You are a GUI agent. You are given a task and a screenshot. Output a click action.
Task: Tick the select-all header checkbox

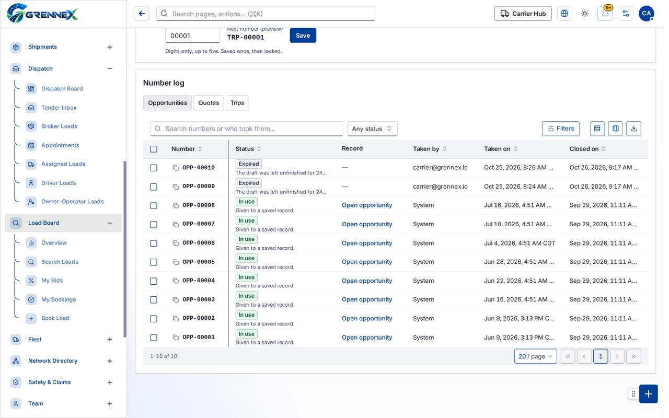[x=154, y=149]
